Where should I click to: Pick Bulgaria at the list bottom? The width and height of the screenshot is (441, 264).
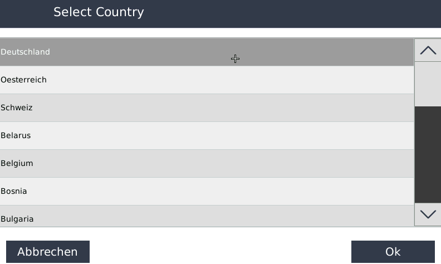(206, 217)
